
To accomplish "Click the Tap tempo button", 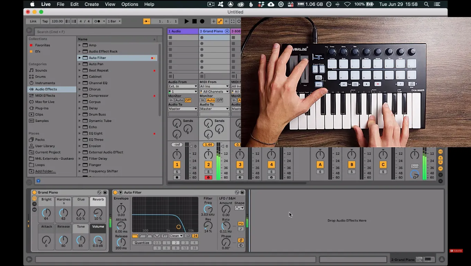I will tap(45, 21).
